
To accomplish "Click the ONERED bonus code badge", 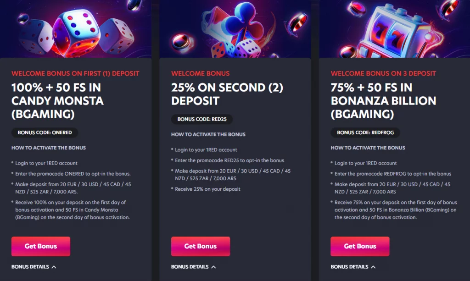I will point(45,132).
